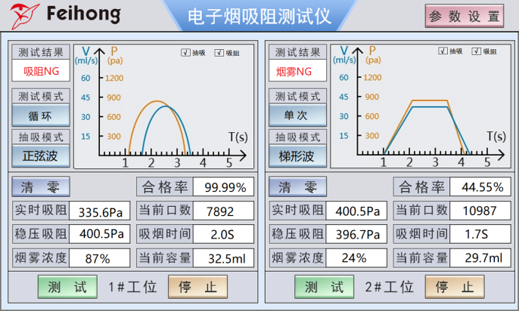Image resolution: width=519 pixels, height=311 pixels.
Task: Open 参数设置 parameter settings
Action: tap(464, 16)
